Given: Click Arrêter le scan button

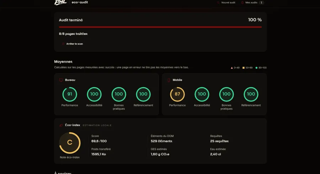Looking at the screenshot, I should pos(73,44).
